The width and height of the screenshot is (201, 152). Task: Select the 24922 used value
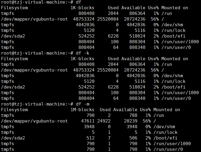[x=104, y=121]
